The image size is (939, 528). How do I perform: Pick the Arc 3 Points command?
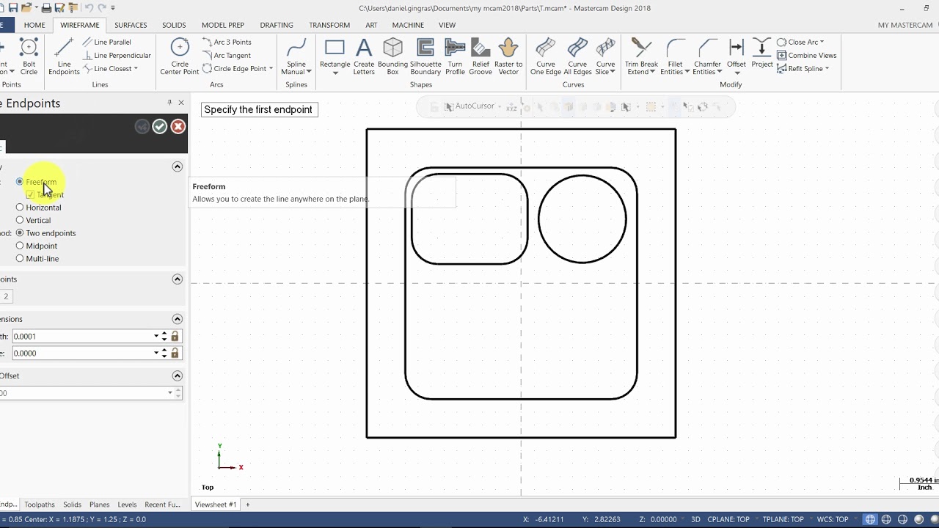pos(227,42)
